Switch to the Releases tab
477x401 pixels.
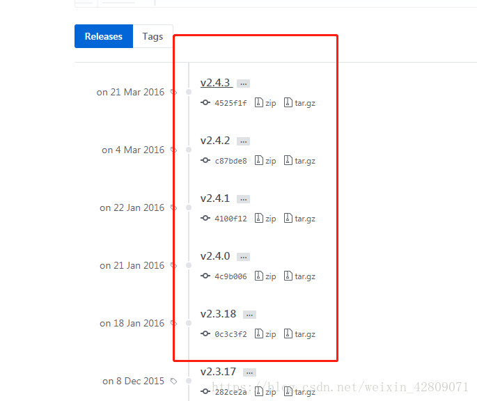[x=104, y=36]
